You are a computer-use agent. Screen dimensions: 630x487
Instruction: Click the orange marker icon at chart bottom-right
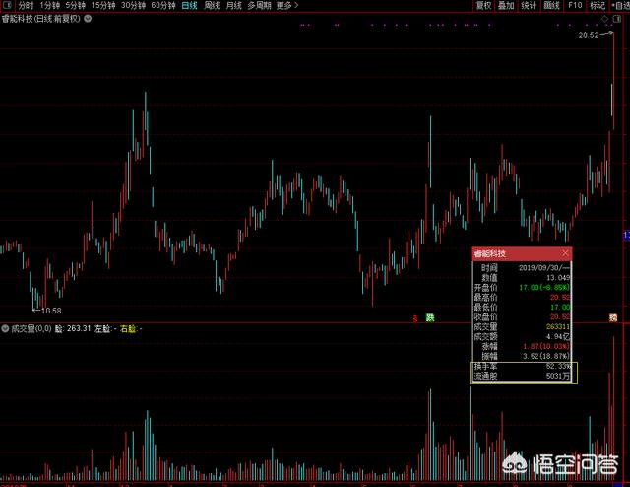click(x=612, y=317)
